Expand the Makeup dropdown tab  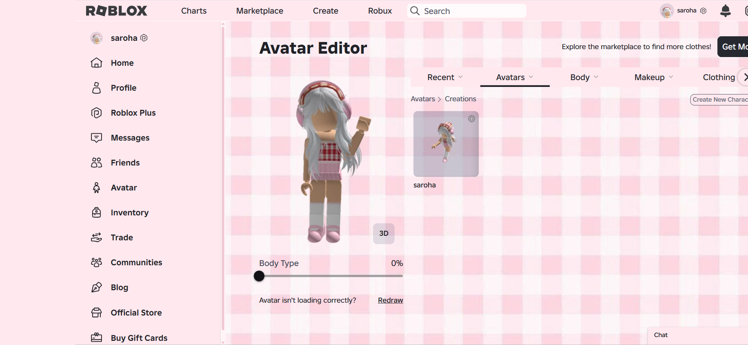[x=654, y=77]
